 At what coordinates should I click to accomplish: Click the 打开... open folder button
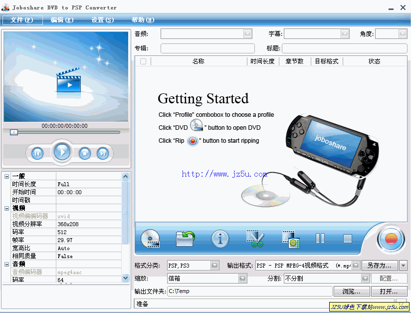click(x=389, y=291)
